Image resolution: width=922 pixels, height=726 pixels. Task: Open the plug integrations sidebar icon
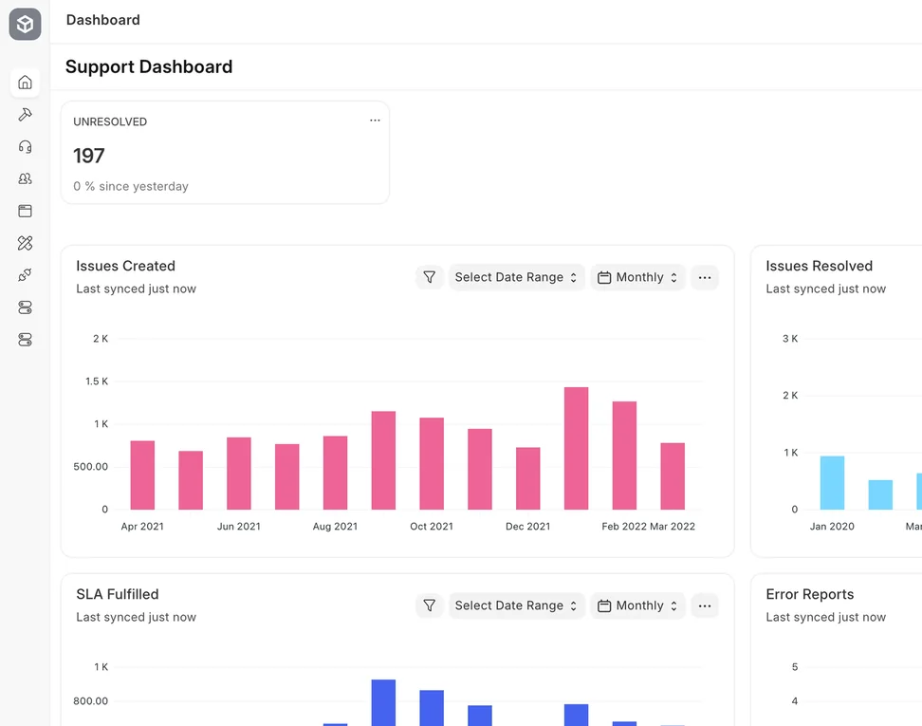pyautogui.click(x=25, y=275)
